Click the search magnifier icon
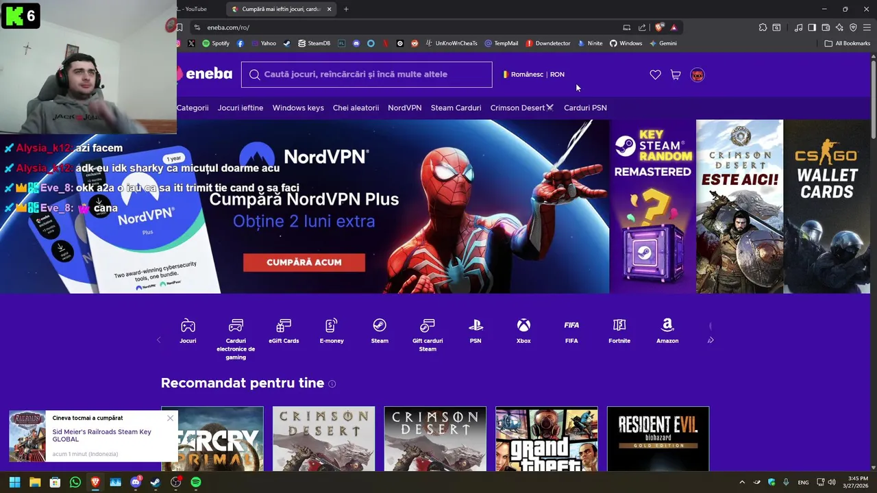The height and width of the screenshot is (493, 877). [x=255, y=75]
